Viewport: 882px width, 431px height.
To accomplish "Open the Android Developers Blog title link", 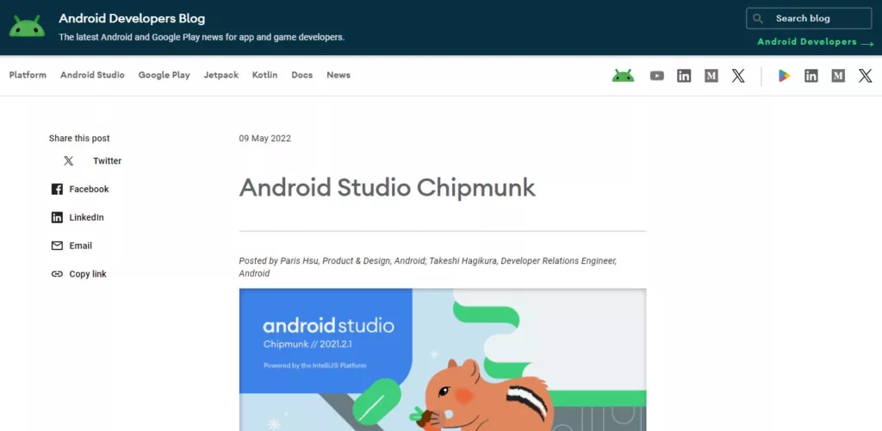I will (x=132, y=19).
